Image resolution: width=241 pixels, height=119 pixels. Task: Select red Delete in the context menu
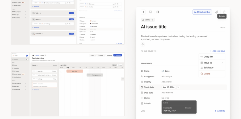[x=207, y=74]
